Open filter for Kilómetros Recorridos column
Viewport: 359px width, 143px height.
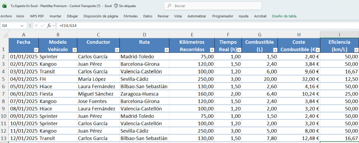pyautogui.click(x=212, y=50)
